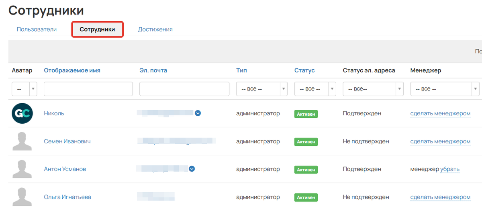Switch to the Пользователи tab
Viewport: 482px width, 209px height.
pyautogui.click(x=37, y=29)
